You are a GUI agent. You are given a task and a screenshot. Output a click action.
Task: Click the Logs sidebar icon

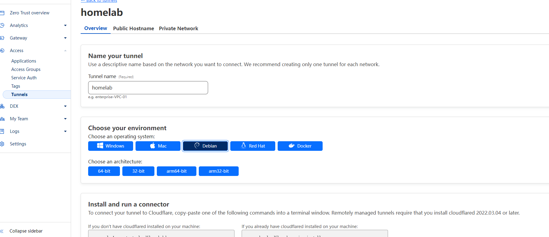[x=2, y=131]
